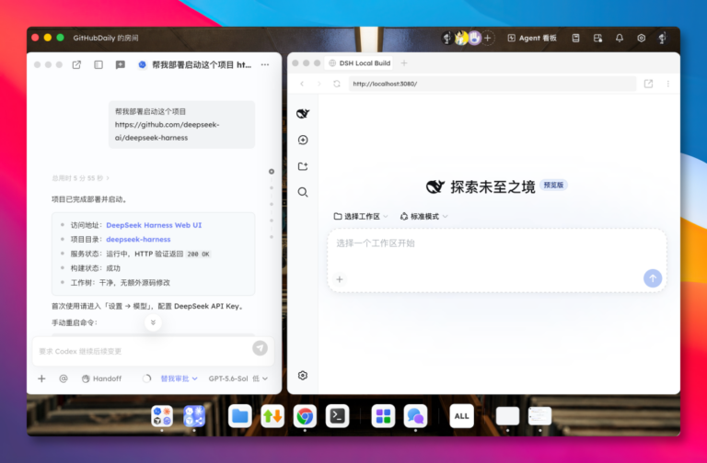Focus the http://localhost:3080/ address bar
Screen dimensions: 707x463
coord(493,84)
